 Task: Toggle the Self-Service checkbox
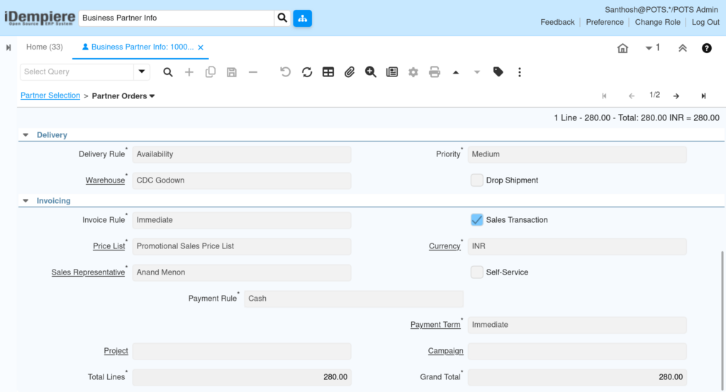pyautogui.click(x=477, y=272)
